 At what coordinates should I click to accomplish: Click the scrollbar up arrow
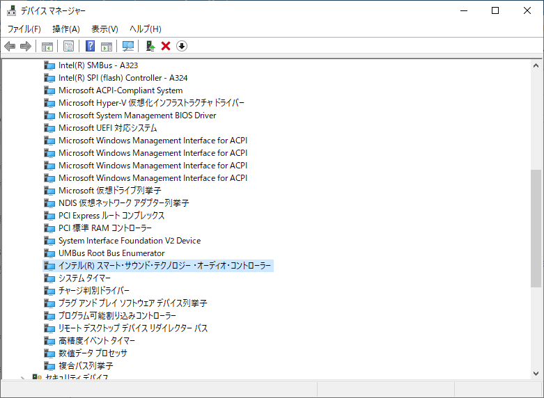(536, 65)
